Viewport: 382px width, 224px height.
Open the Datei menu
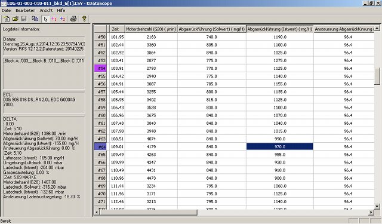(x=7, y=11)
